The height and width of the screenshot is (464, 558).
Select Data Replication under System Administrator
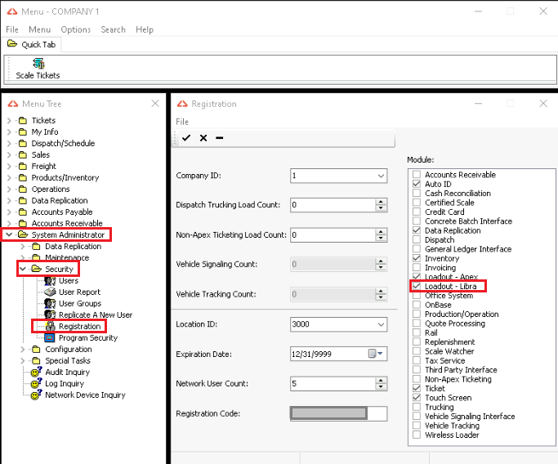tap(73, 246)
